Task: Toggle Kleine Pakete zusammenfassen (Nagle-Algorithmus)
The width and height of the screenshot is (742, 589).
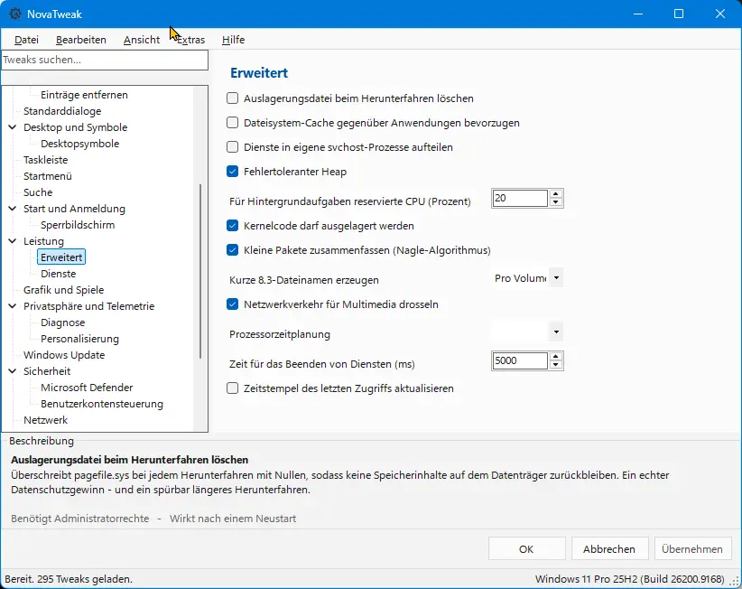Action: point(232,250)
